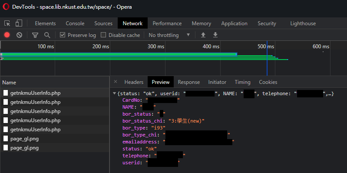Open the Initiator tab
Screen dimensions: 347x173
pyautogui.click(x=217, y=82)
